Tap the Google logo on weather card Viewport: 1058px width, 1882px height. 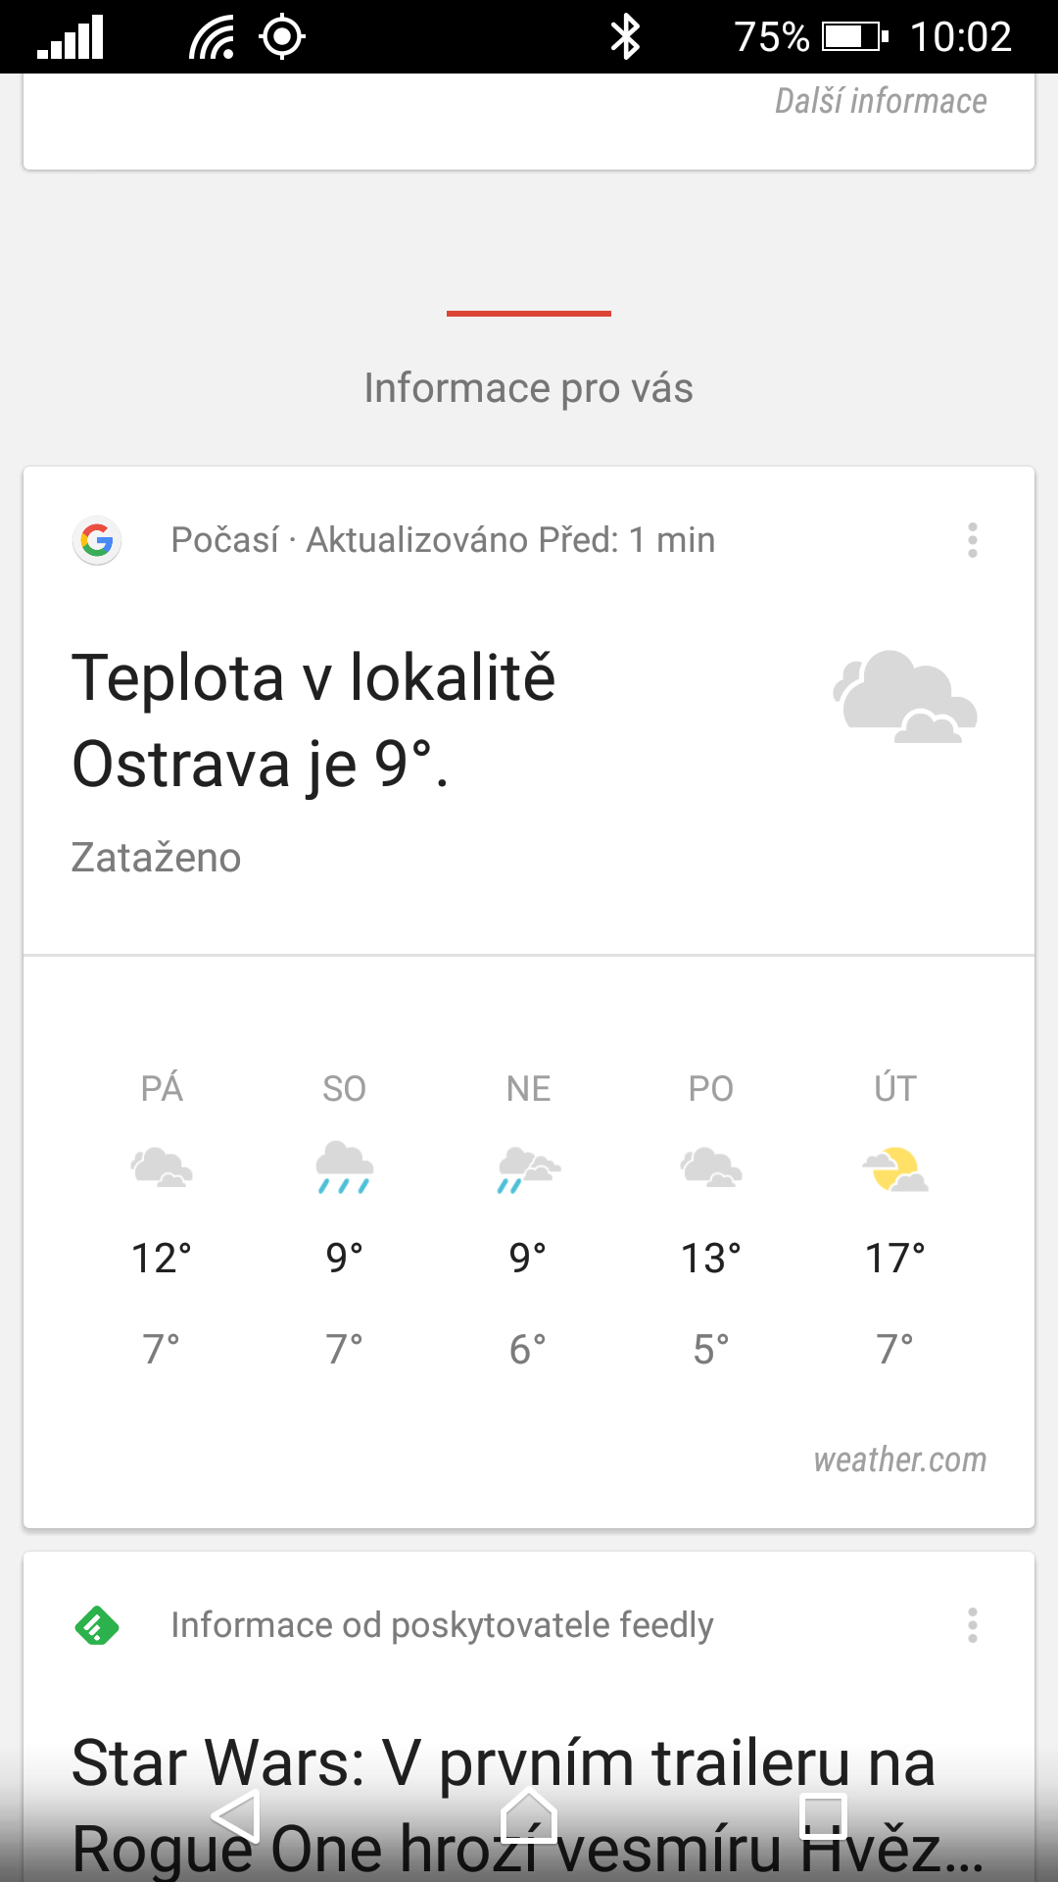(97, 540)
